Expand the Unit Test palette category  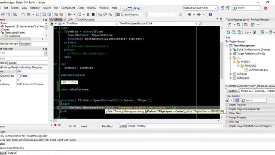click(227, 121)
